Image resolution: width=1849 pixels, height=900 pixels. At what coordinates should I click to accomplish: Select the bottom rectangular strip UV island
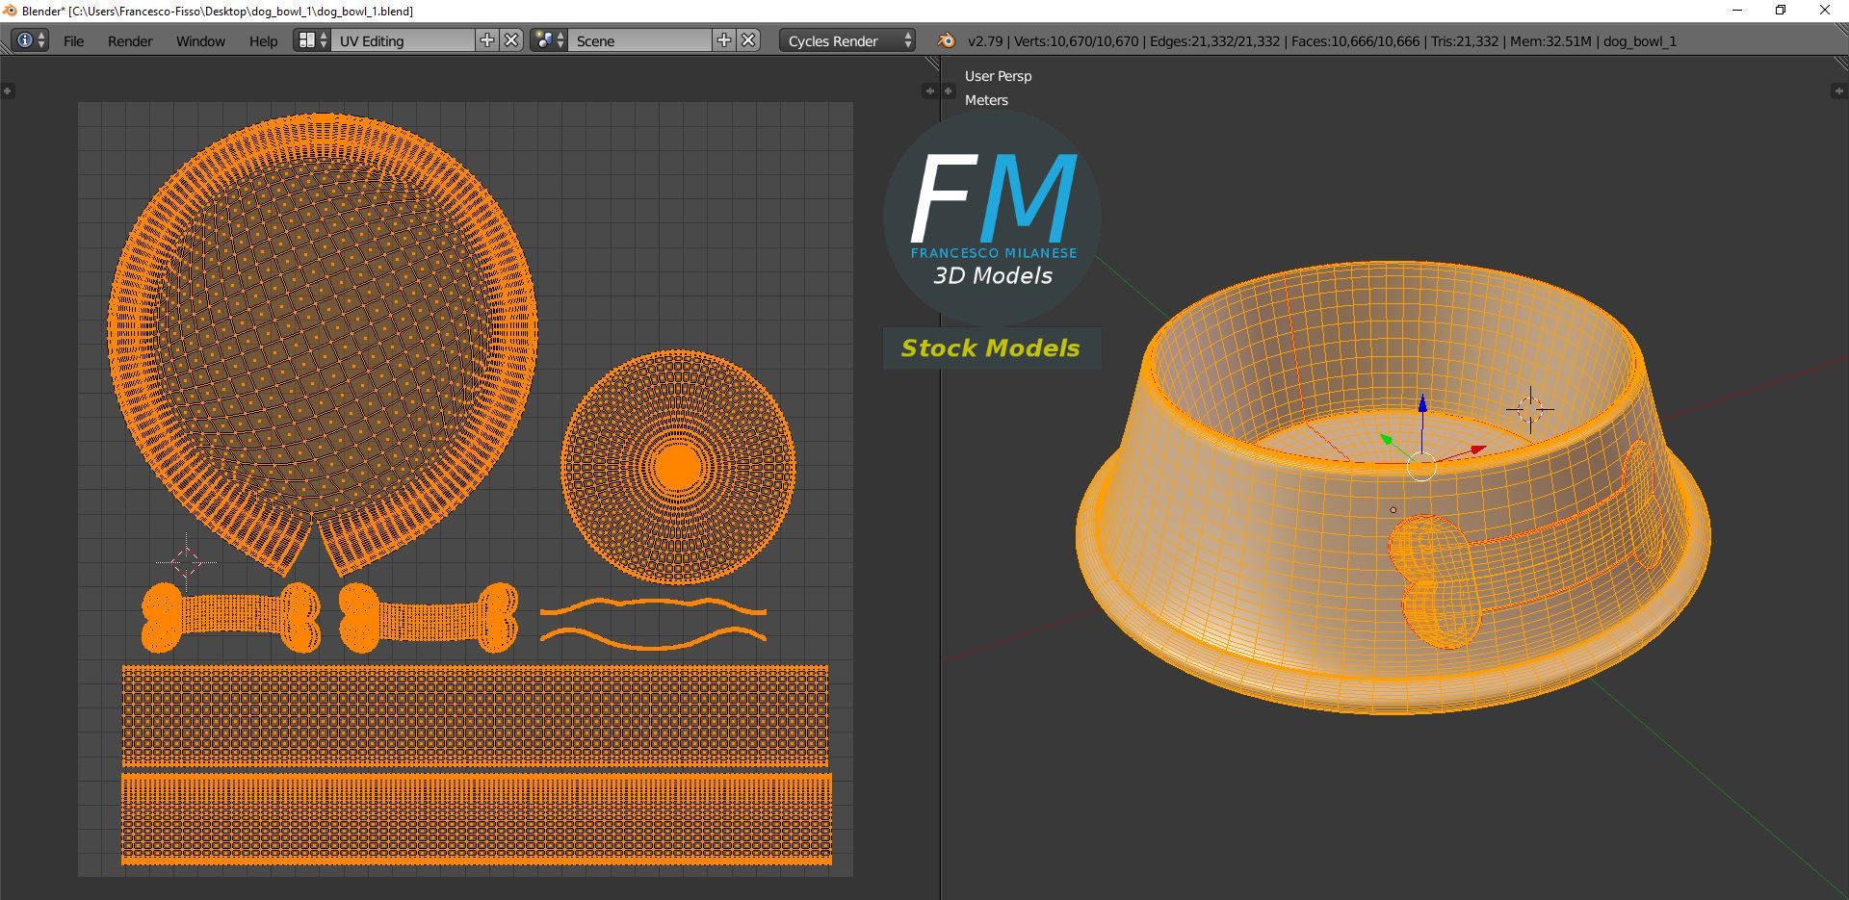click(x=477, y=818)
